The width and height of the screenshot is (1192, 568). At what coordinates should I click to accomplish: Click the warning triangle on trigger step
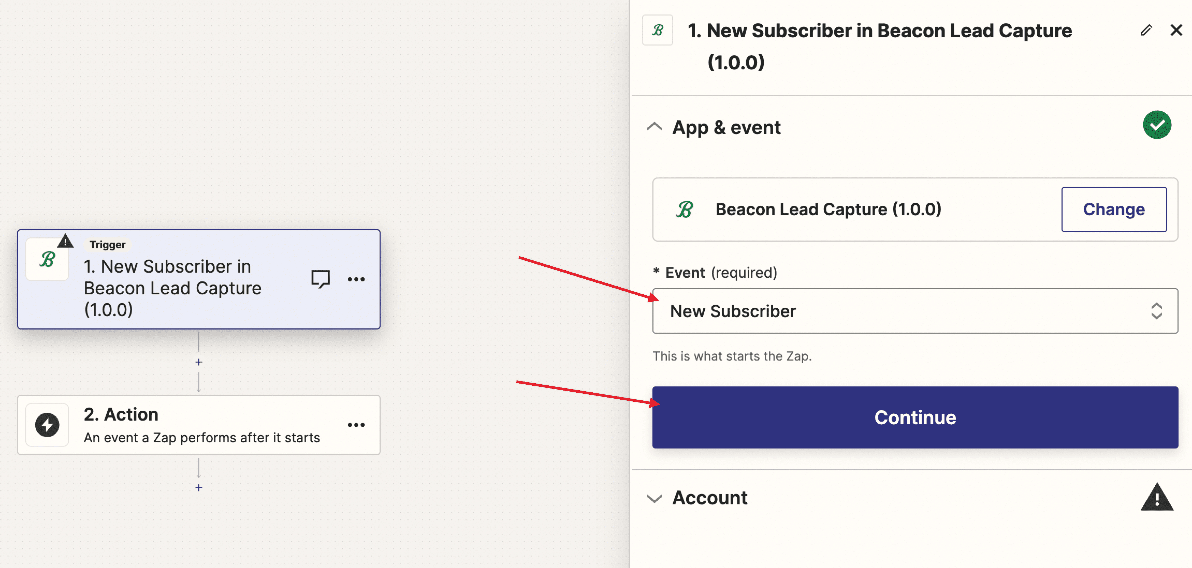[x=66, y=241]
